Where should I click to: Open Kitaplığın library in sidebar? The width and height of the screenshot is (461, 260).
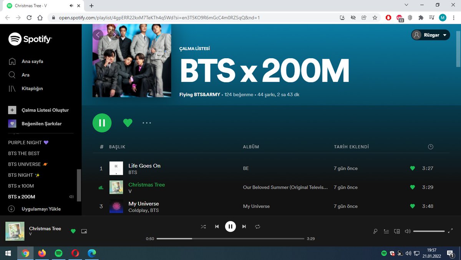tap(26, 89)
